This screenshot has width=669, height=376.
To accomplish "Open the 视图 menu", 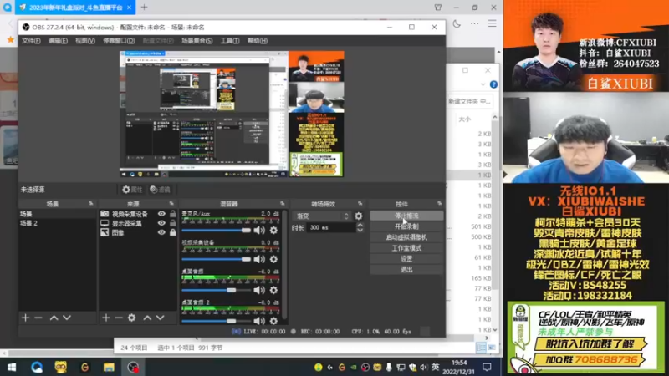I will (85, 41).
